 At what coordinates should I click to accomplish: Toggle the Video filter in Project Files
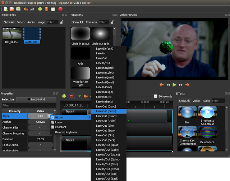pyautogui.click(x=21, y=22)
